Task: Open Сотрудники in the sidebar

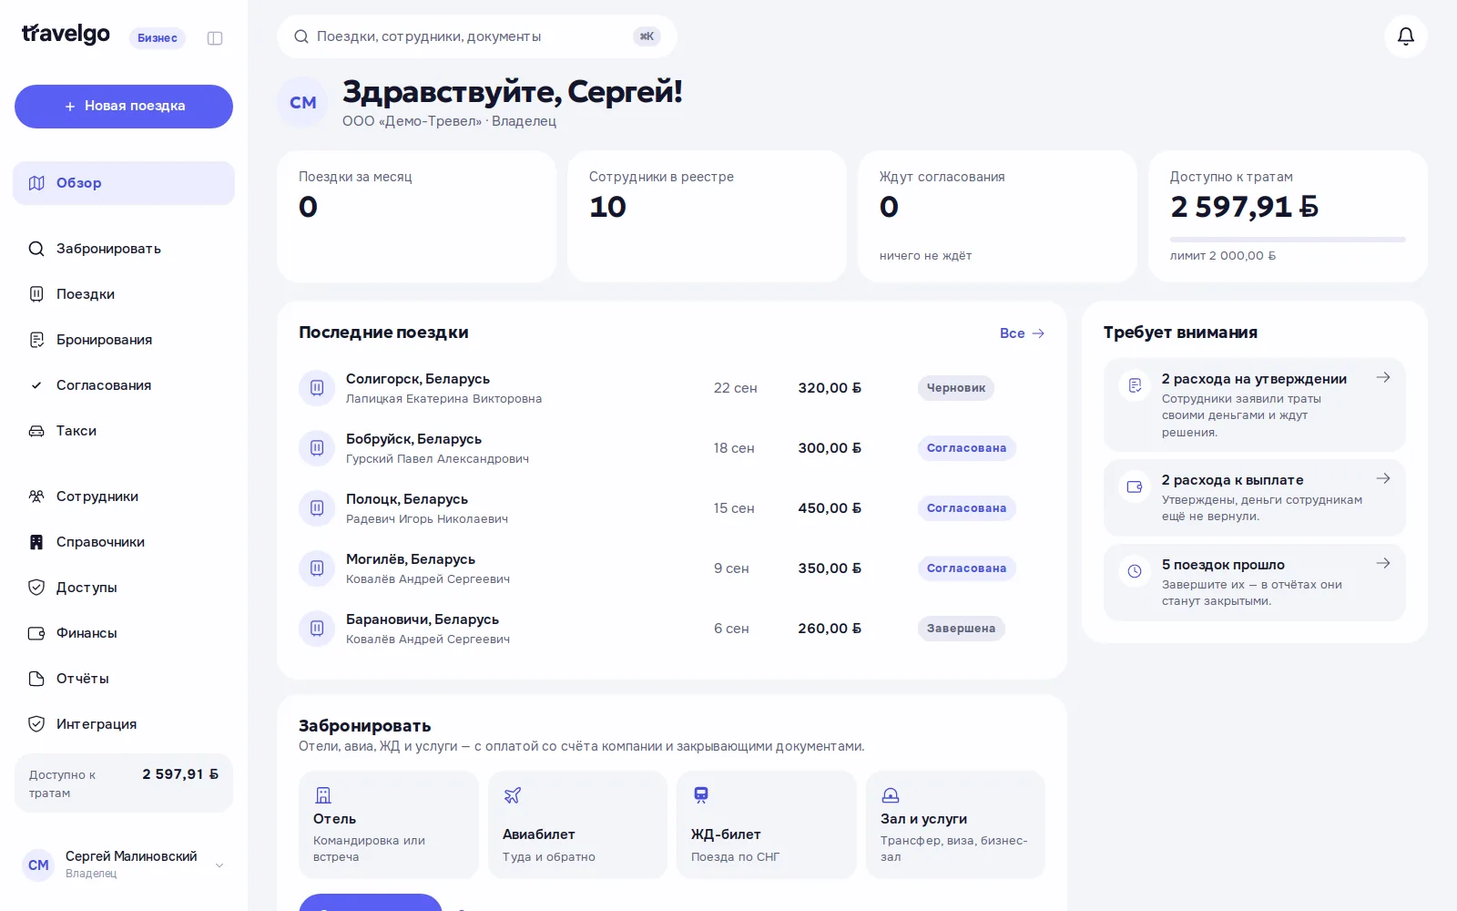Action: tap(124, 496)
